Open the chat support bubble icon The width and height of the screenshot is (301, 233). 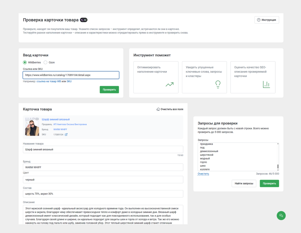point(281,215)
